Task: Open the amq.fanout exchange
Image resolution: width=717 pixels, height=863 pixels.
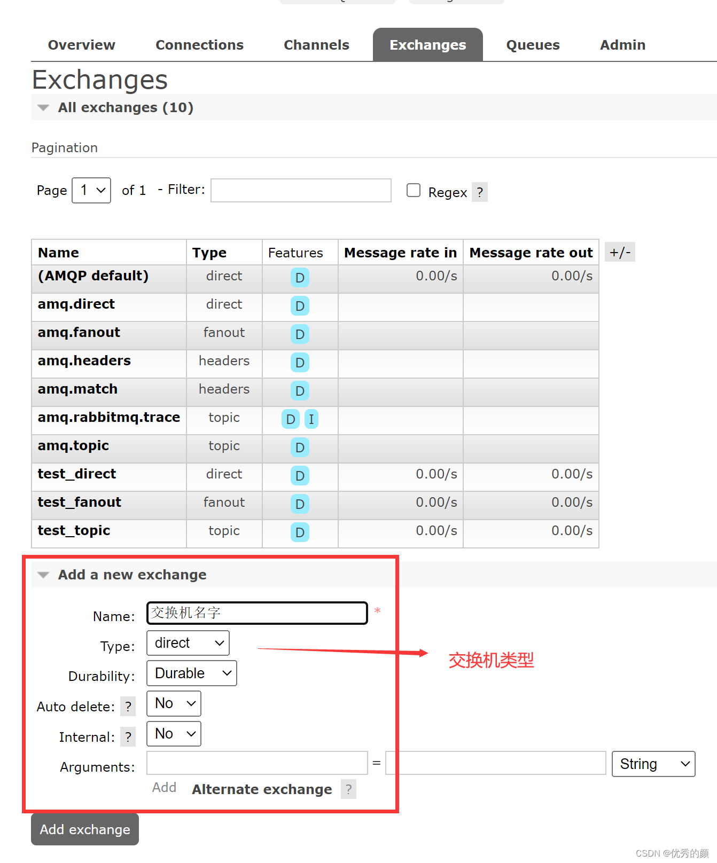Action: tap(79, 332)
